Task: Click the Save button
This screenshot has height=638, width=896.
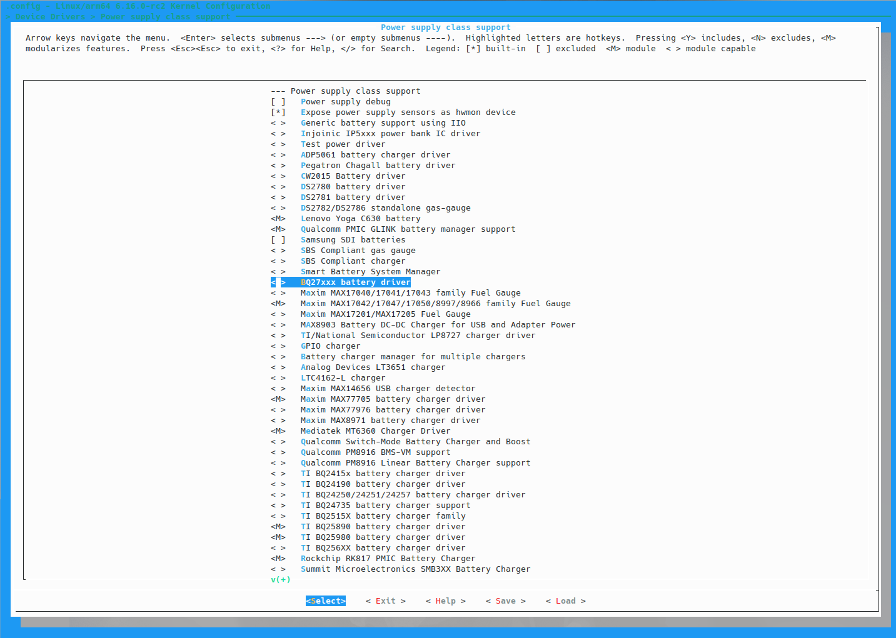Action: click(505, 601)
